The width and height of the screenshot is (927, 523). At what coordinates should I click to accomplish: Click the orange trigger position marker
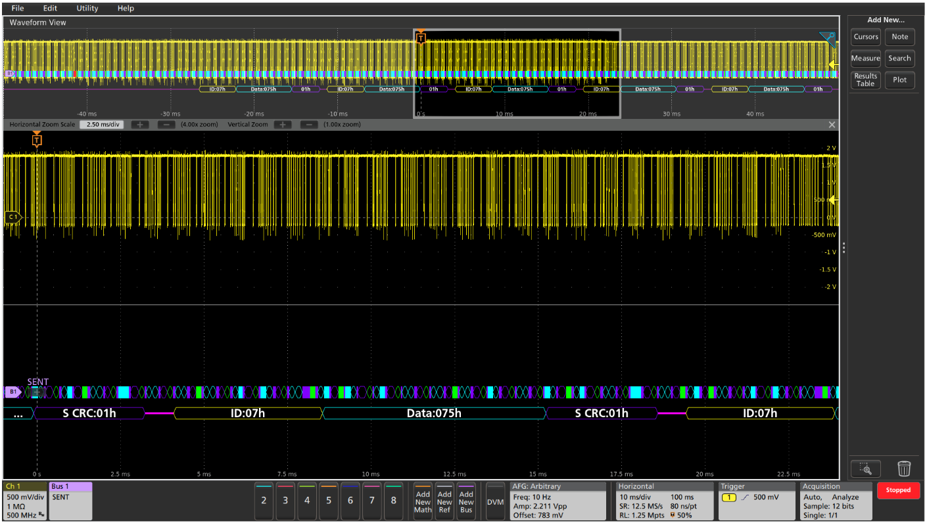click(37, 139)
